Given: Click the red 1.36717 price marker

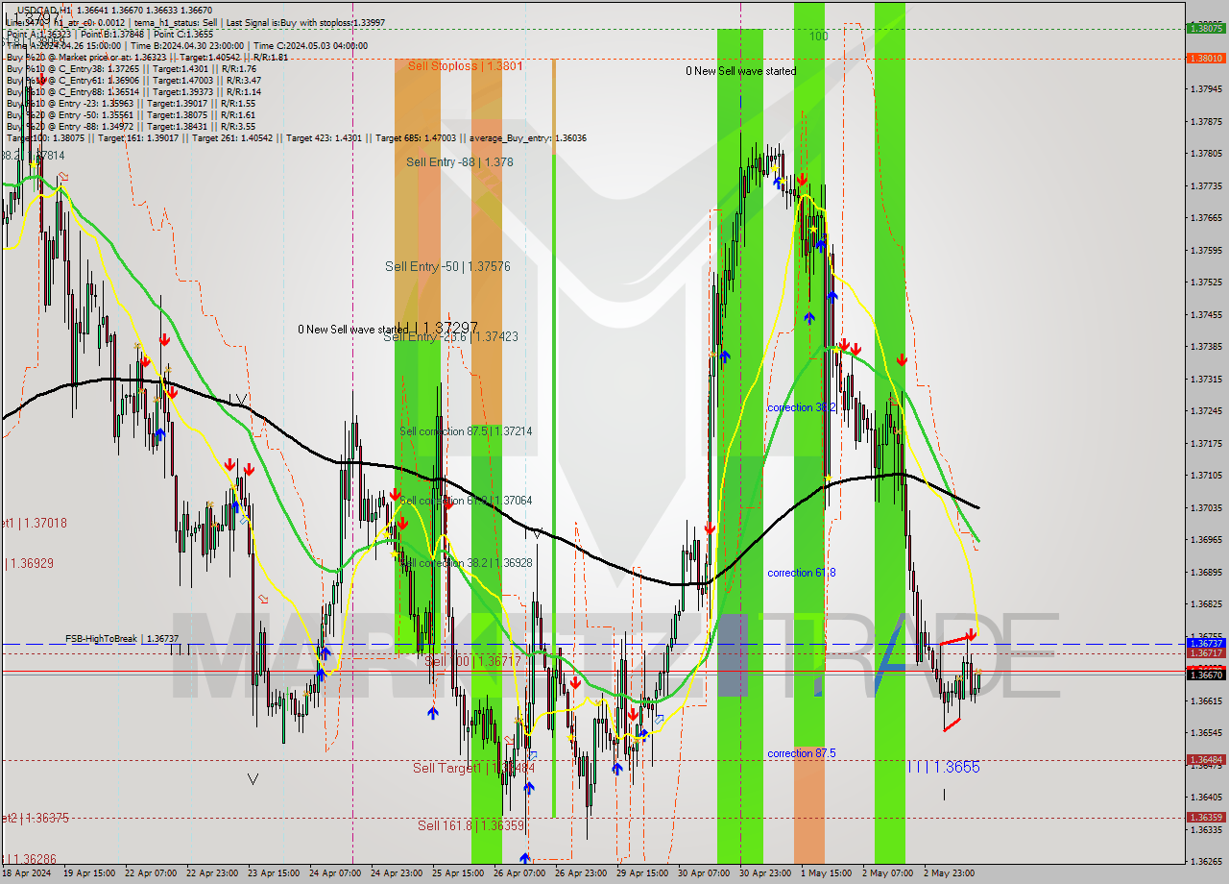Looking at the screenshot, I should pyautogui.click(x=1208, y=653).
